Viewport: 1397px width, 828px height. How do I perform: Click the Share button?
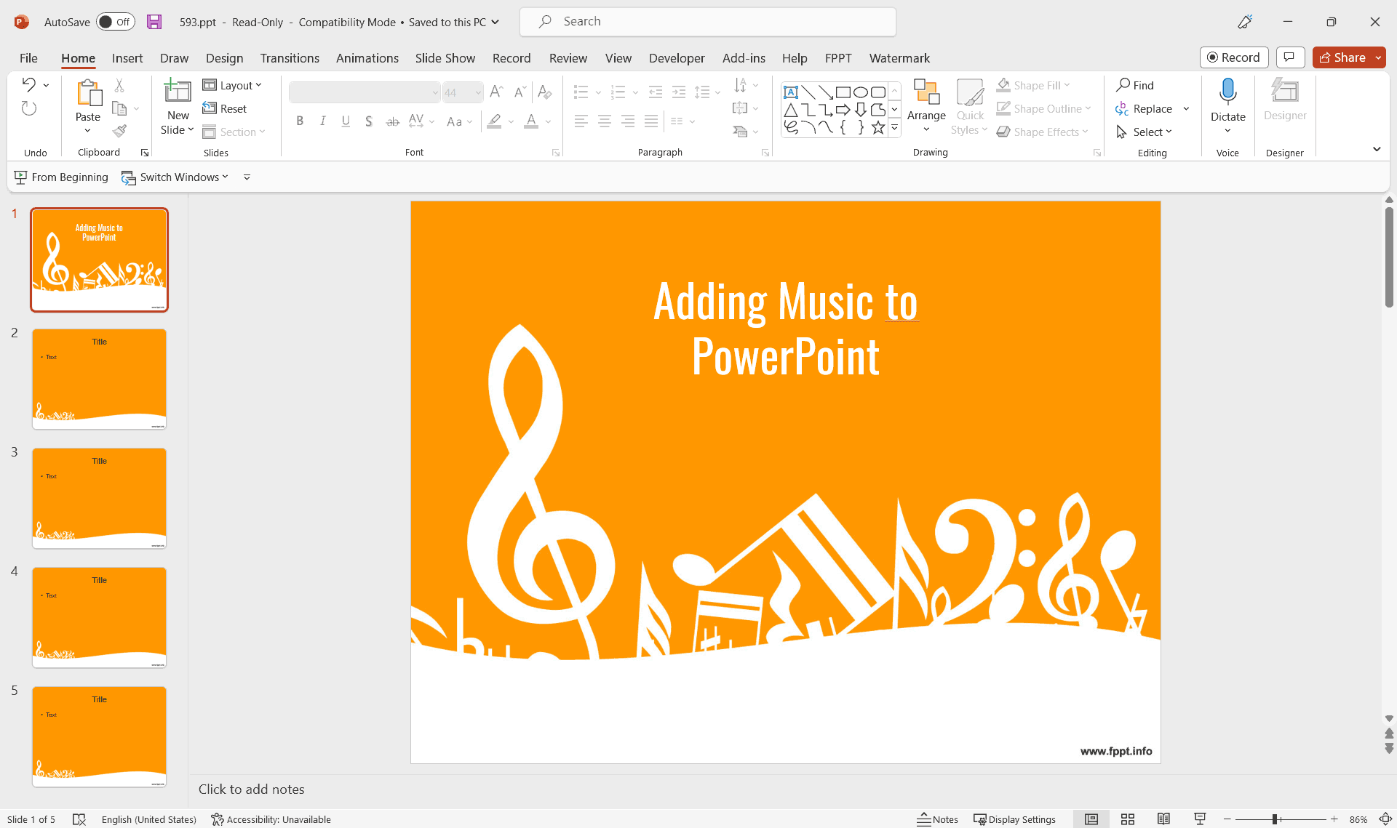1342,57
